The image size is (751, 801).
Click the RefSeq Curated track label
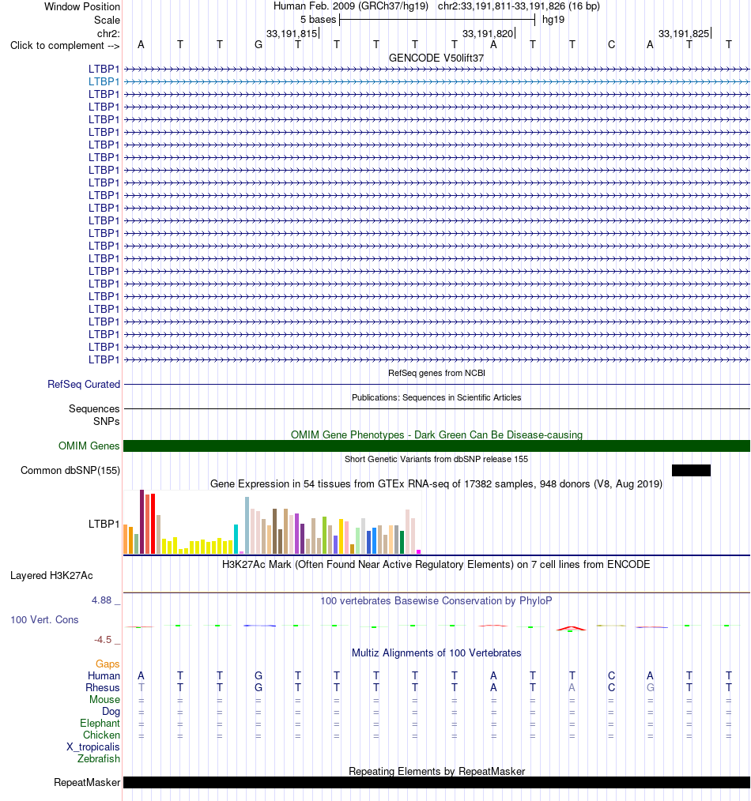84,384
